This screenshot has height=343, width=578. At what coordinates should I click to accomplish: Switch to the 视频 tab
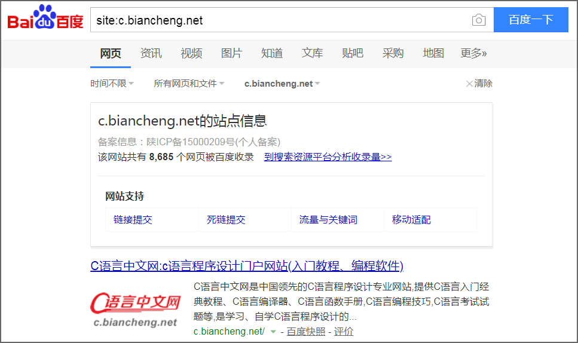(x=191, y=53)
